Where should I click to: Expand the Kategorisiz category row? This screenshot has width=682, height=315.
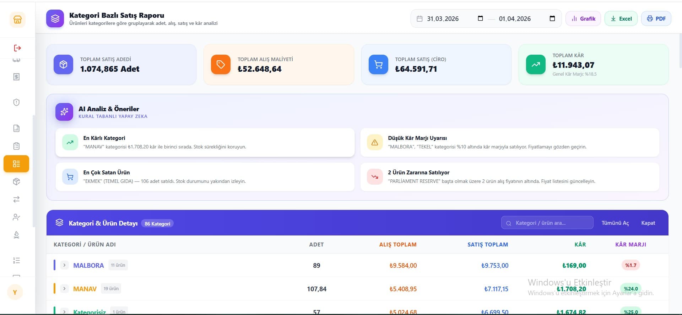[x=64, y=312]
